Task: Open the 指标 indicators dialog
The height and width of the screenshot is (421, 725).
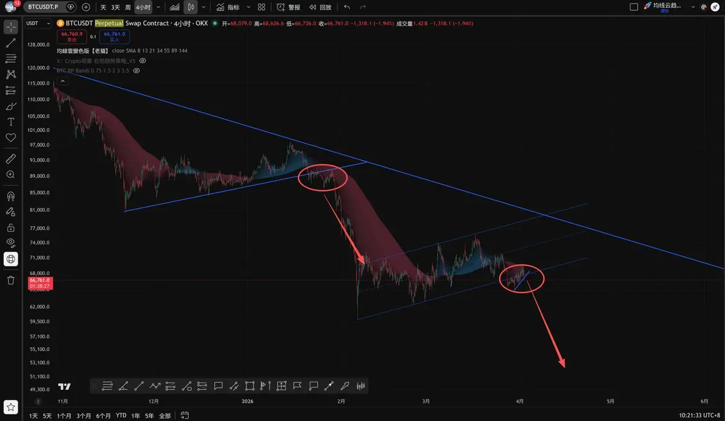Action: (x=228, y=7)
